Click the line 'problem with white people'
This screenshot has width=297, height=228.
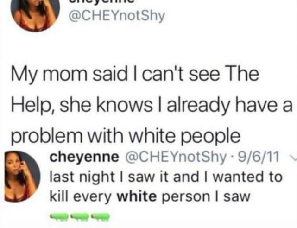pyautogui.click(x=126, y=136)
